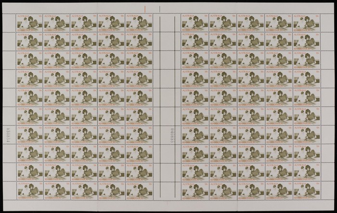Select the right pane's third stamp in bottom row
The width and height of the screenshot is (337, 213).
[x=251, y=189]
